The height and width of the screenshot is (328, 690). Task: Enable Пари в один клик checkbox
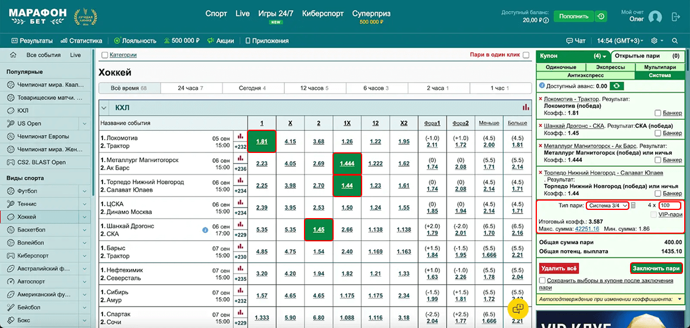pos(525,55)
